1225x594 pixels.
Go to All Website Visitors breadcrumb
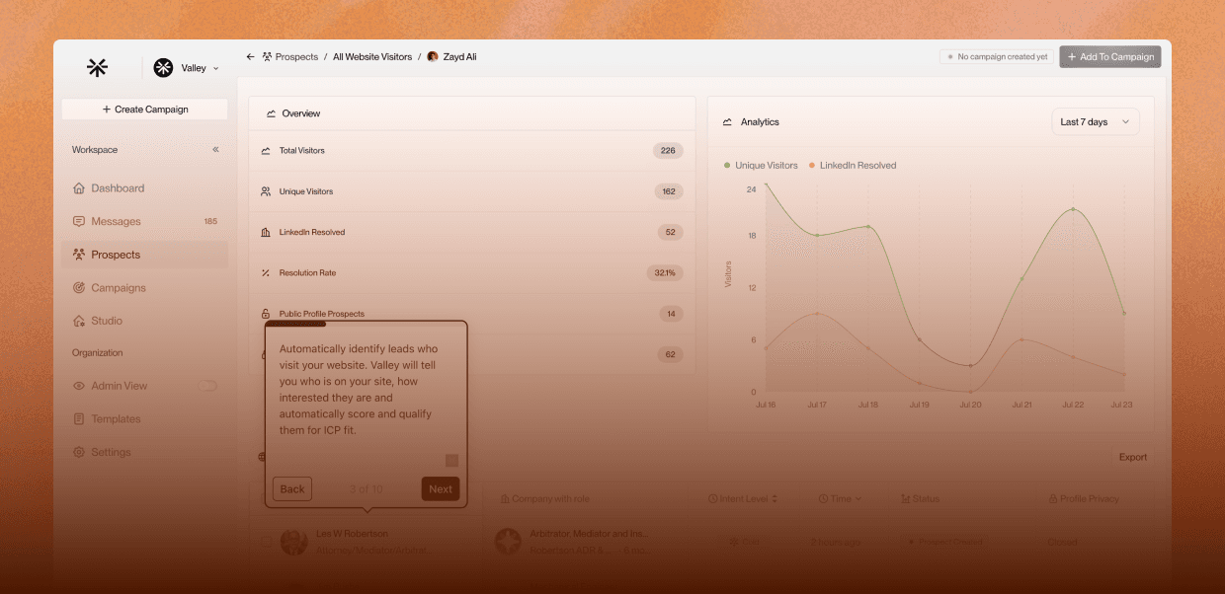tap(371, 57)
